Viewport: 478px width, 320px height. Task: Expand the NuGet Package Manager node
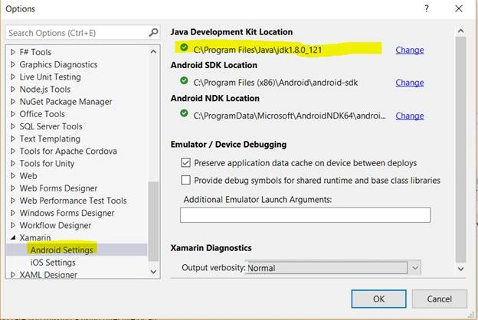13,102
